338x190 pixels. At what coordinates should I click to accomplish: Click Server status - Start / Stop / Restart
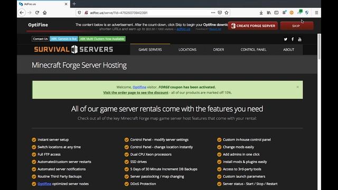[250, 184]
